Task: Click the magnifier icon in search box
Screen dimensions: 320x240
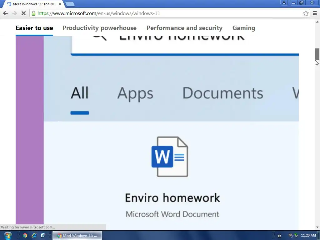Action: 100,38
